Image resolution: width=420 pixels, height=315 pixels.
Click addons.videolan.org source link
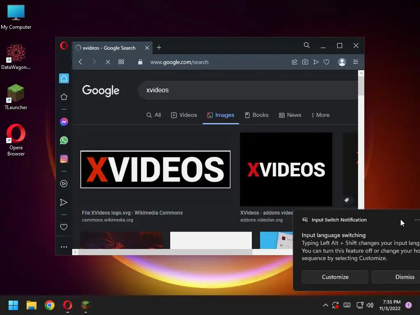tap(261, 220)
